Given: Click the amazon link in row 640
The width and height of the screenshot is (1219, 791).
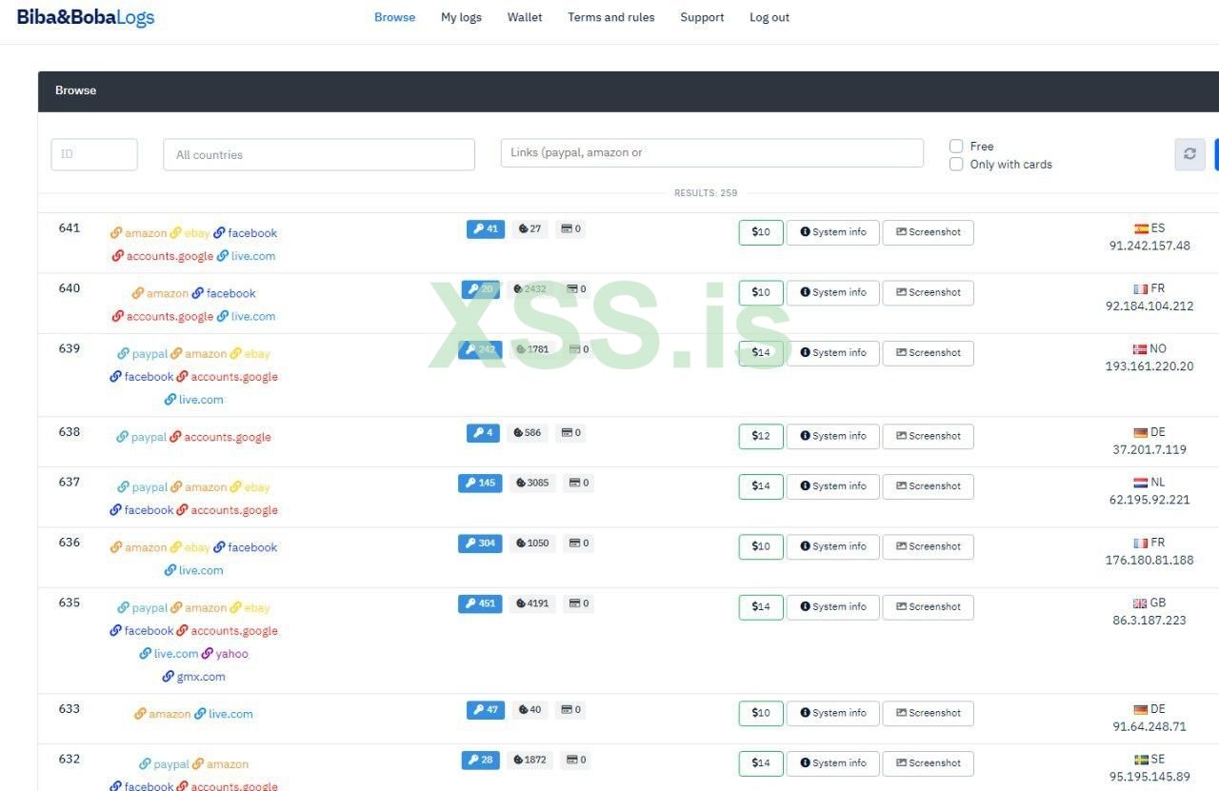Looking at the screenshot, I should click(160, 293).
